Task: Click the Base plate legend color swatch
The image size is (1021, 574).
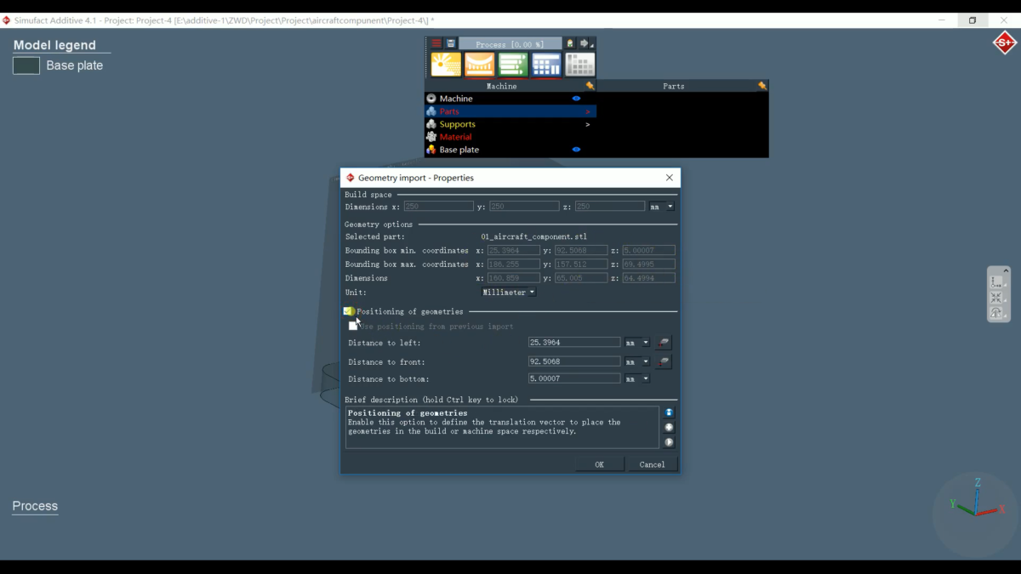Action: point(26,65)
